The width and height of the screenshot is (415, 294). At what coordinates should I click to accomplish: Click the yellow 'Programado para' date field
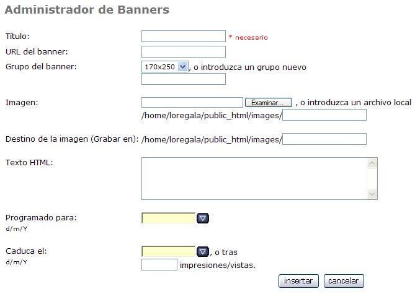point(168,218)
